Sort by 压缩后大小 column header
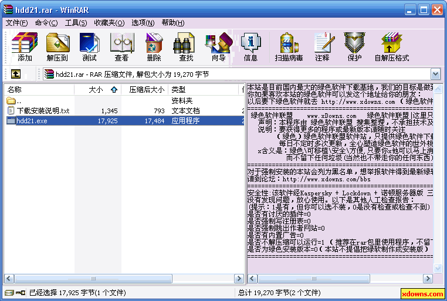The width and height of the screenshot is (447, 301). 145,90
